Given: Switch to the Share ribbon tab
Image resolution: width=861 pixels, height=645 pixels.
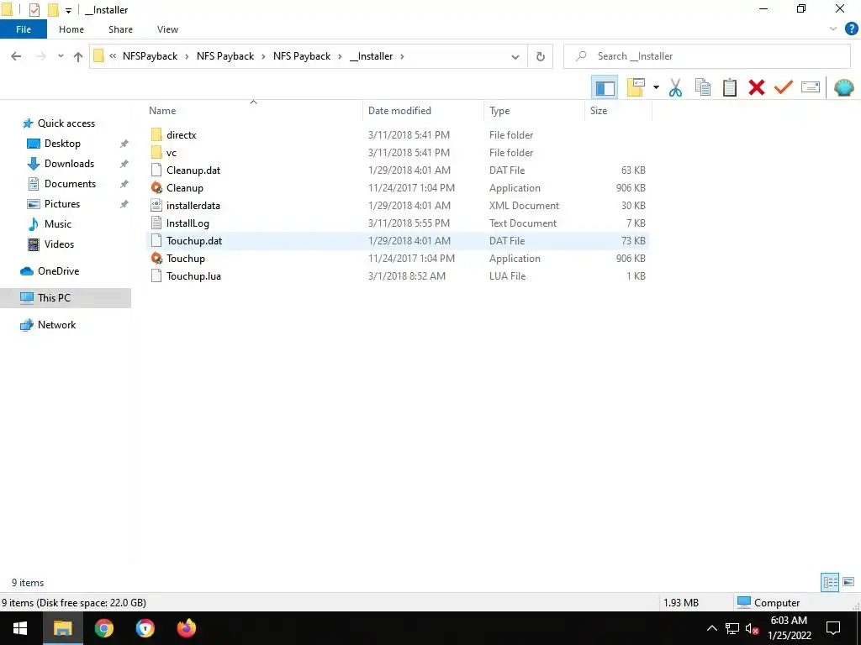Looking at the screenshot, I should pyautogui.click(x=120, y=29).
